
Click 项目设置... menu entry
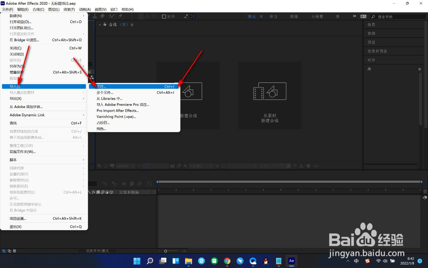pos(44,219)
